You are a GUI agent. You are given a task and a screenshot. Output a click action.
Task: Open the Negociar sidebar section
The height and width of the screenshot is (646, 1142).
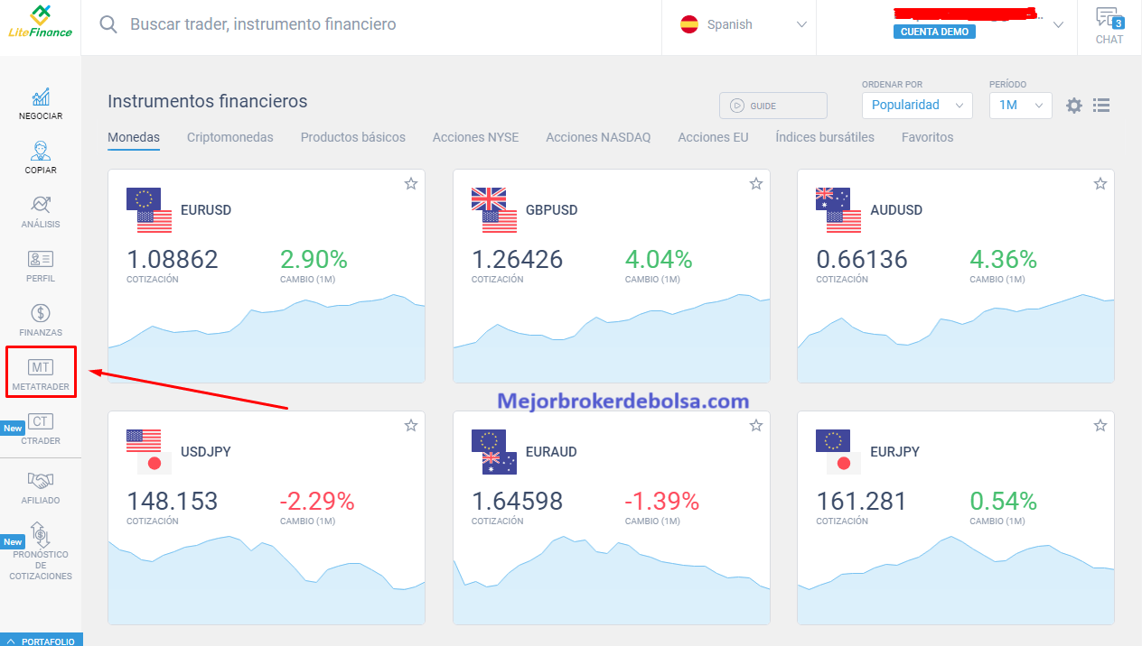coord(41,104)
